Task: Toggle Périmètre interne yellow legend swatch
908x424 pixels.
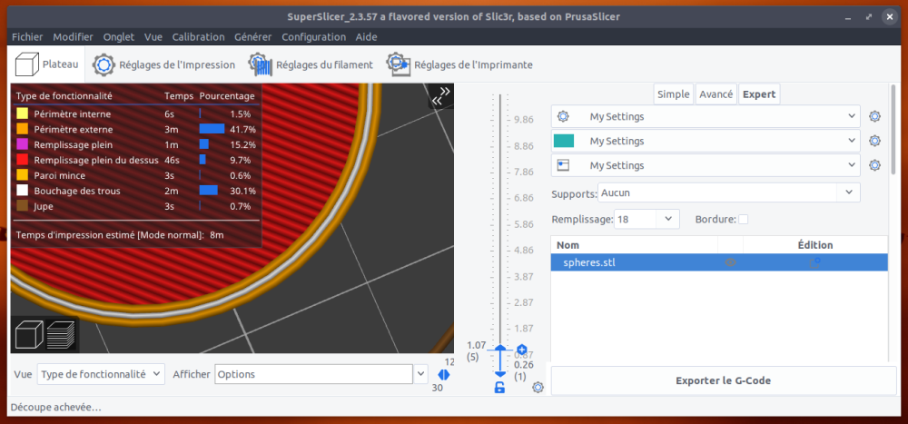Action: [x=22, y=114]
